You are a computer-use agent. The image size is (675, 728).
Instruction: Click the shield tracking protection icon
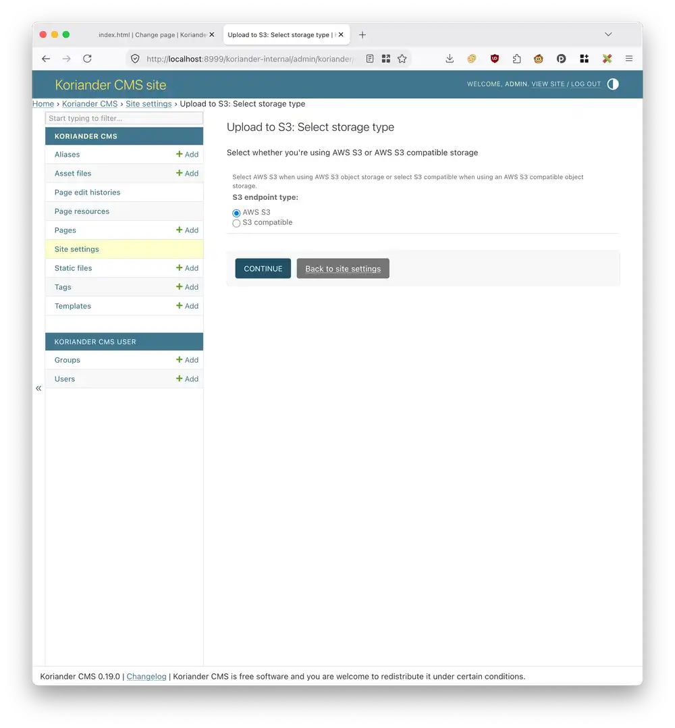pos(135,59)
